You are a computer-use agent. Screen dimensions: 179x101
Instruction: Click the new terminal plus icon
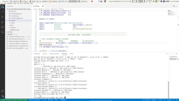pyautogui.click(x=167, y=54)
